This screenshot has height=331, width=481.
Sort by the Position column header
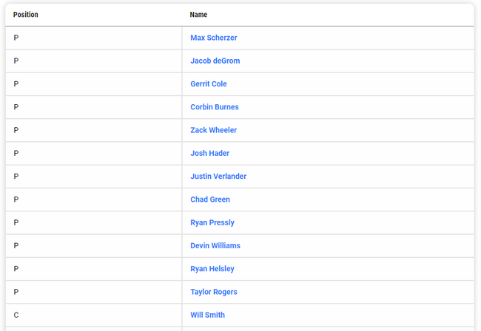[26, 15]
